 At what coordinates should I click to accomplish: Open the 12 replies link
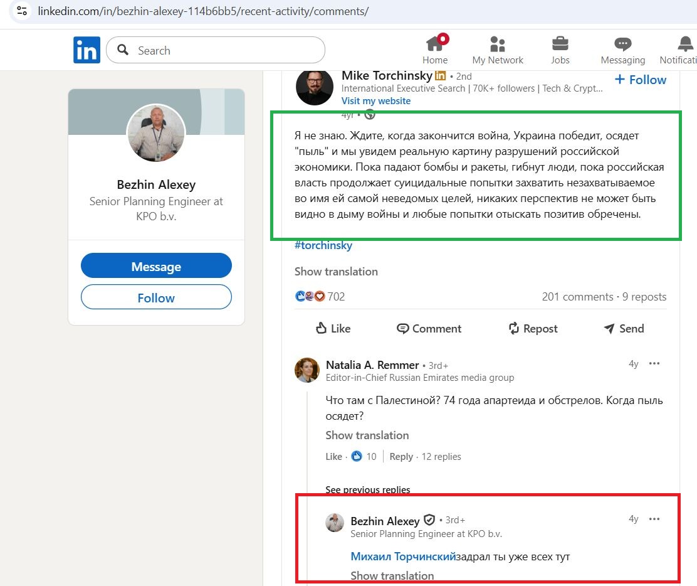click(441, 457)
